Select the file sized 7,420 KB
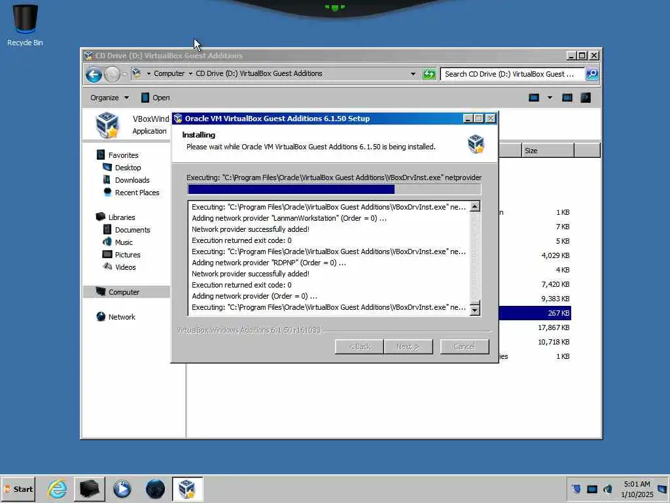The width and height of the screenshot is (670, 503). tap(555, 284)
